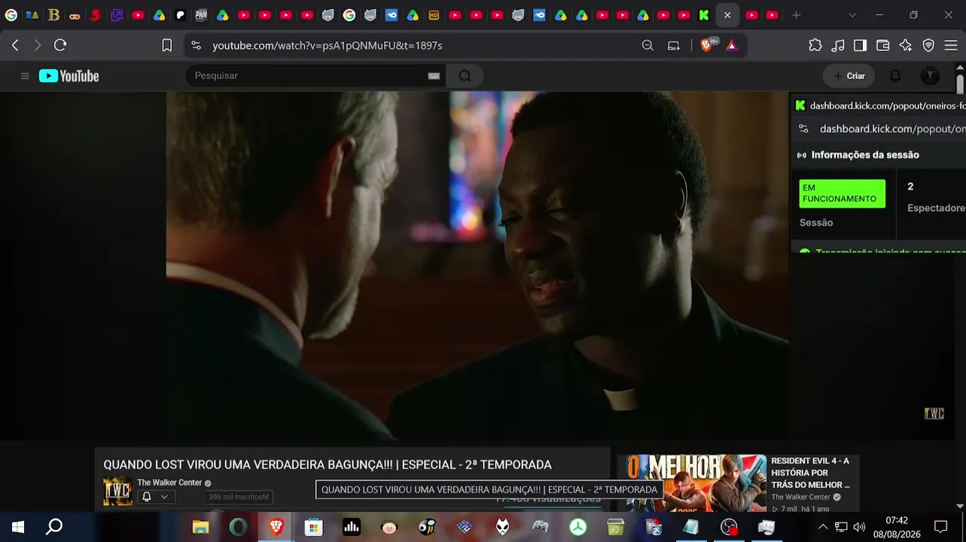Open Brave Rewards triangle icon
The height and width of the screenshot is (542, 966).
[x=731, y=45]
